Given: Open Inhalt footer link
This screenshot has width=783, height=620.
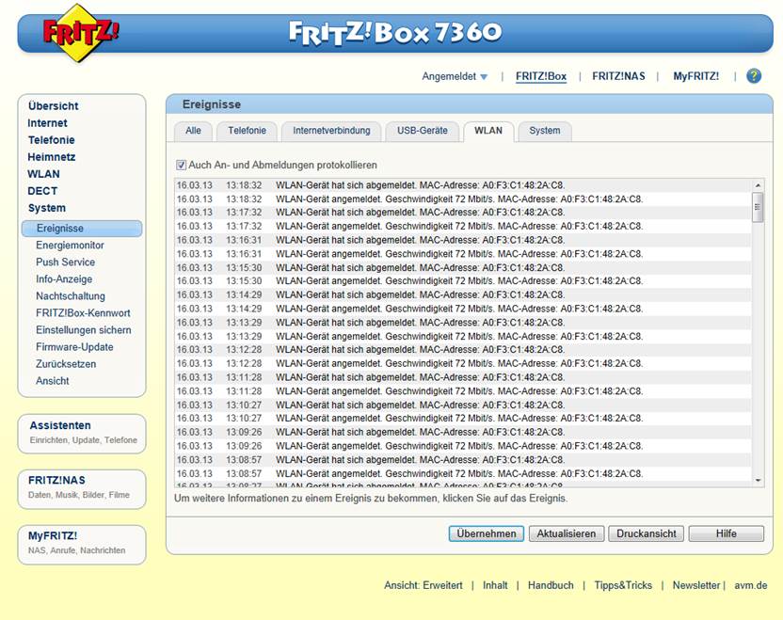Looking at the screenshot, I should [495, 585].
